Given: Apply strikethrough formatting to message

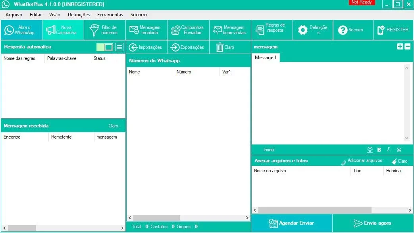Looking at the screenshot, I should tap(399, 150).
